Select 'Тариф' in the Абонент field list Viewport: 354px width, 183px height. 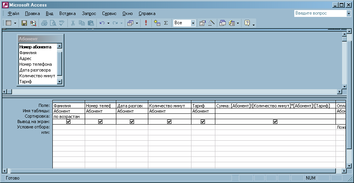point(26,82)
